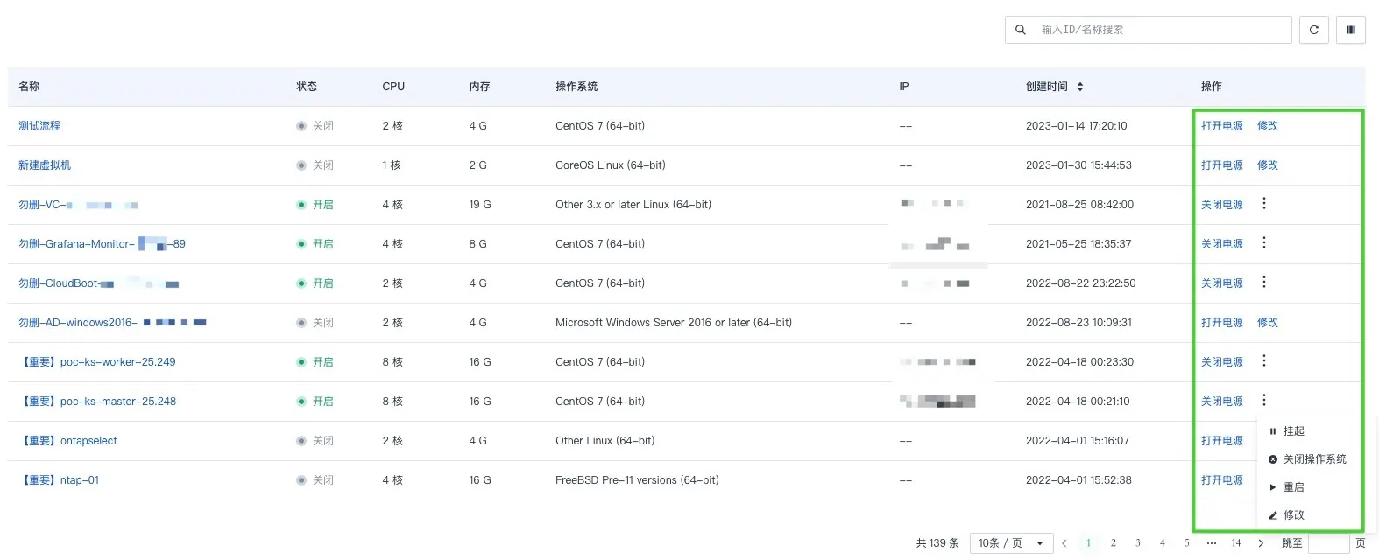Sort the table by 创建时间

point(1079,87)
